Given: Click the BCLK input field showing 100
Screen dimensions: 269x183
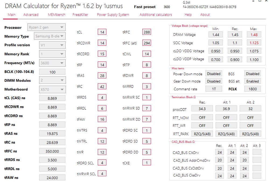Looking at the screenshot, I should point(52,72).
